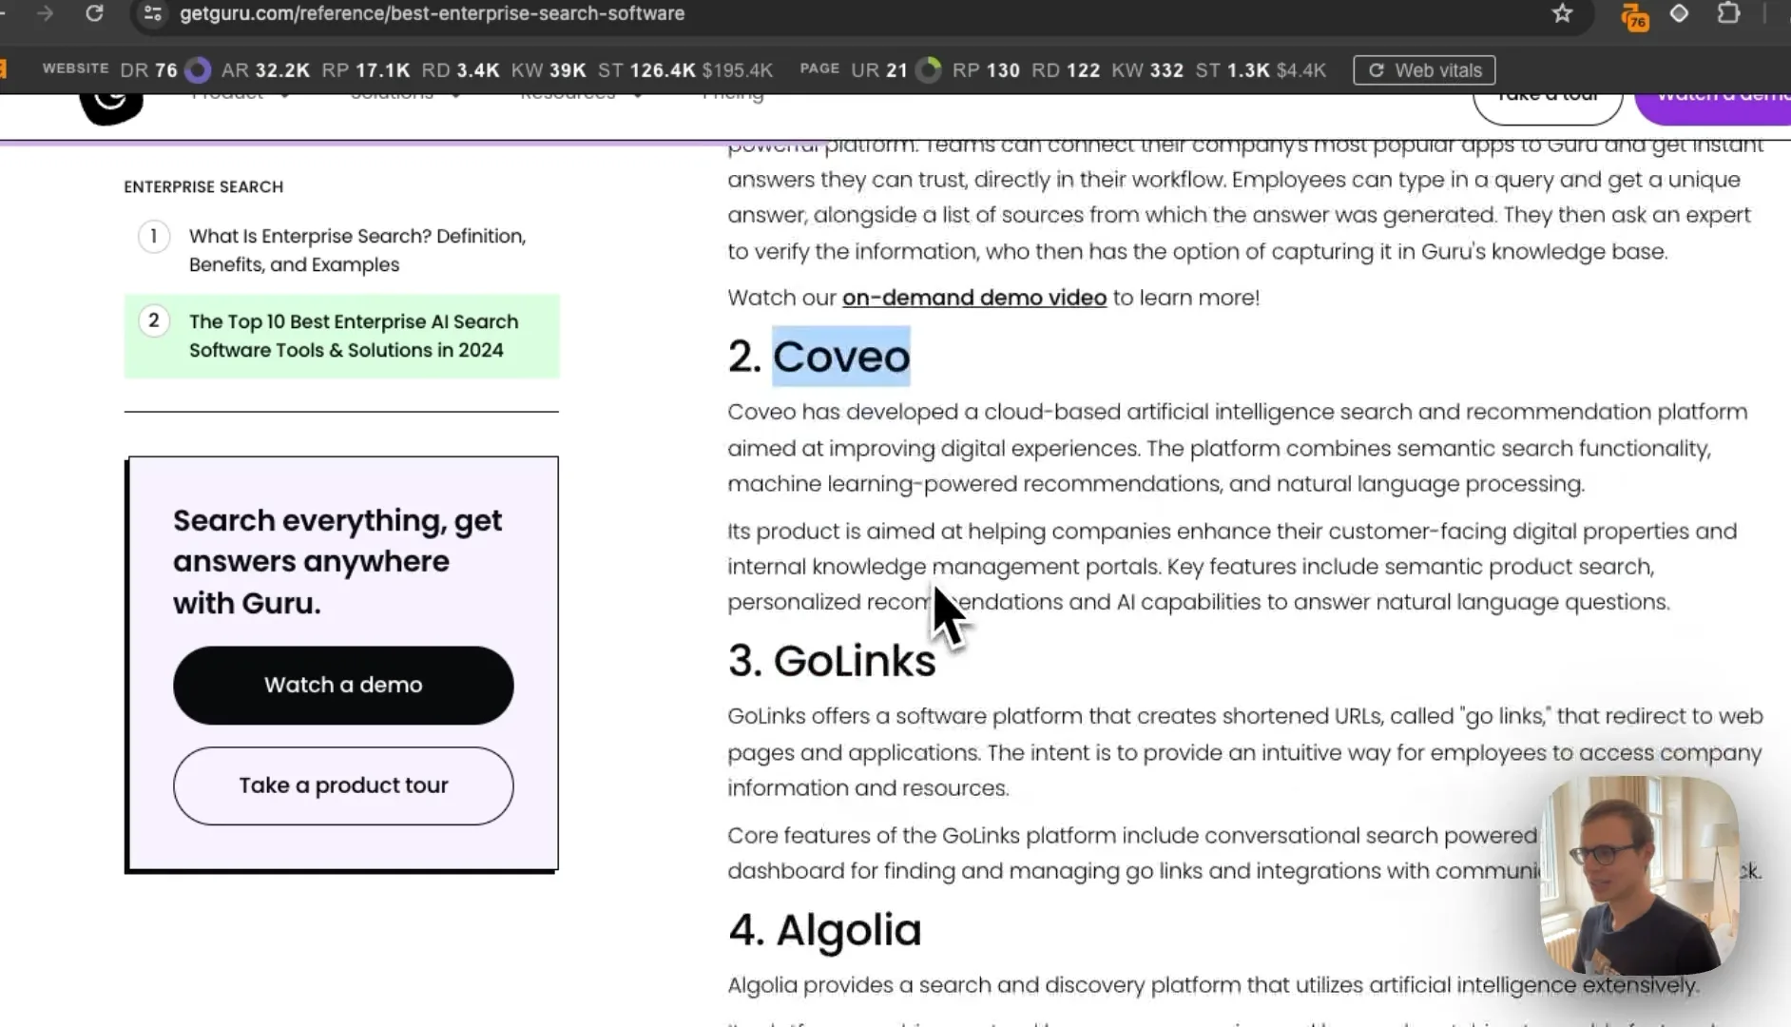Click the 4. Algolia heading
1791x1027 pixels.
[825, 930]
